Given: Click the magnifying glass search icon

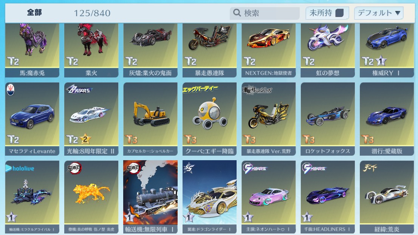Looking at the screenshot, I should [x=237, y=12].
